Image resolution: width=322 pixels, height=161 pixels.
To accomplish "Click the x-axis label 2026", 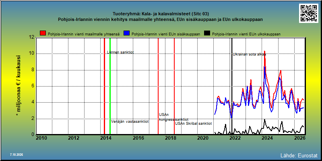I will point(299,138).
